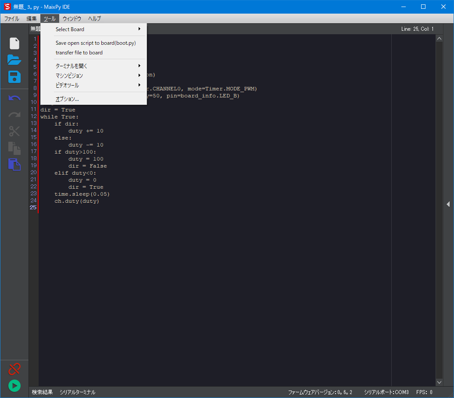Click code line 'dir = False'
The width and height of the screenshot is (454, 398).
(87, 166)
